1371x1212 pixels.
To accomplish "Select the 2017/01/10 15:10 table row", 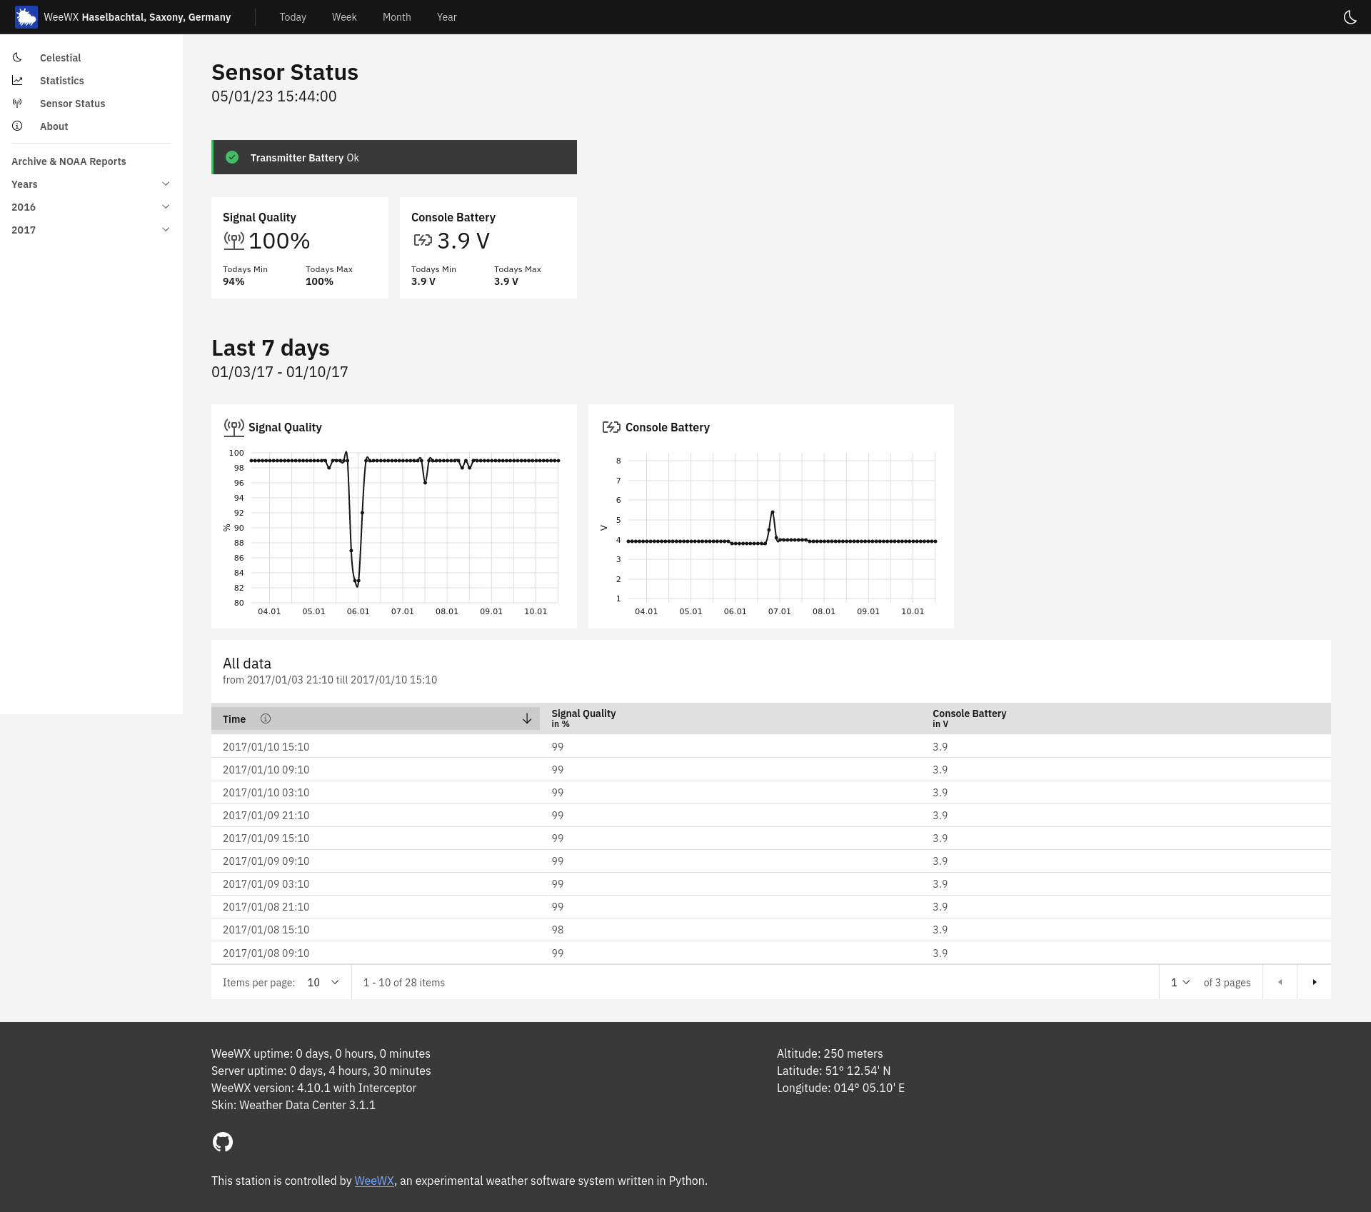I will click(x=771, y=746).
